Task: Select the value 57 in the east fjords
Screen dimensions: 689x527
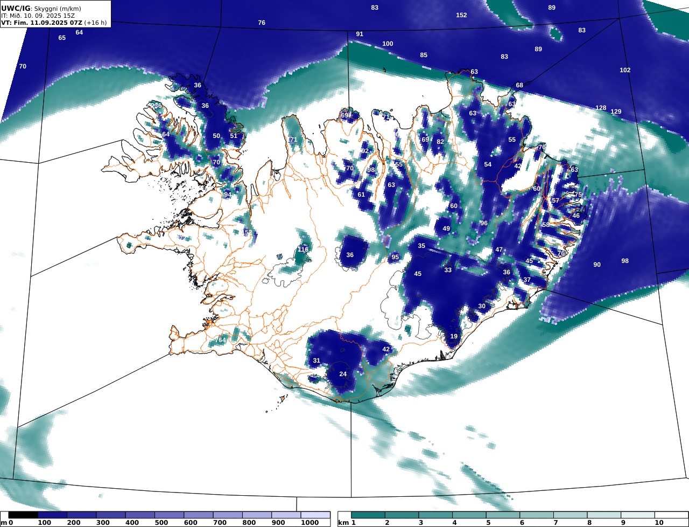Action: [556, 200]
